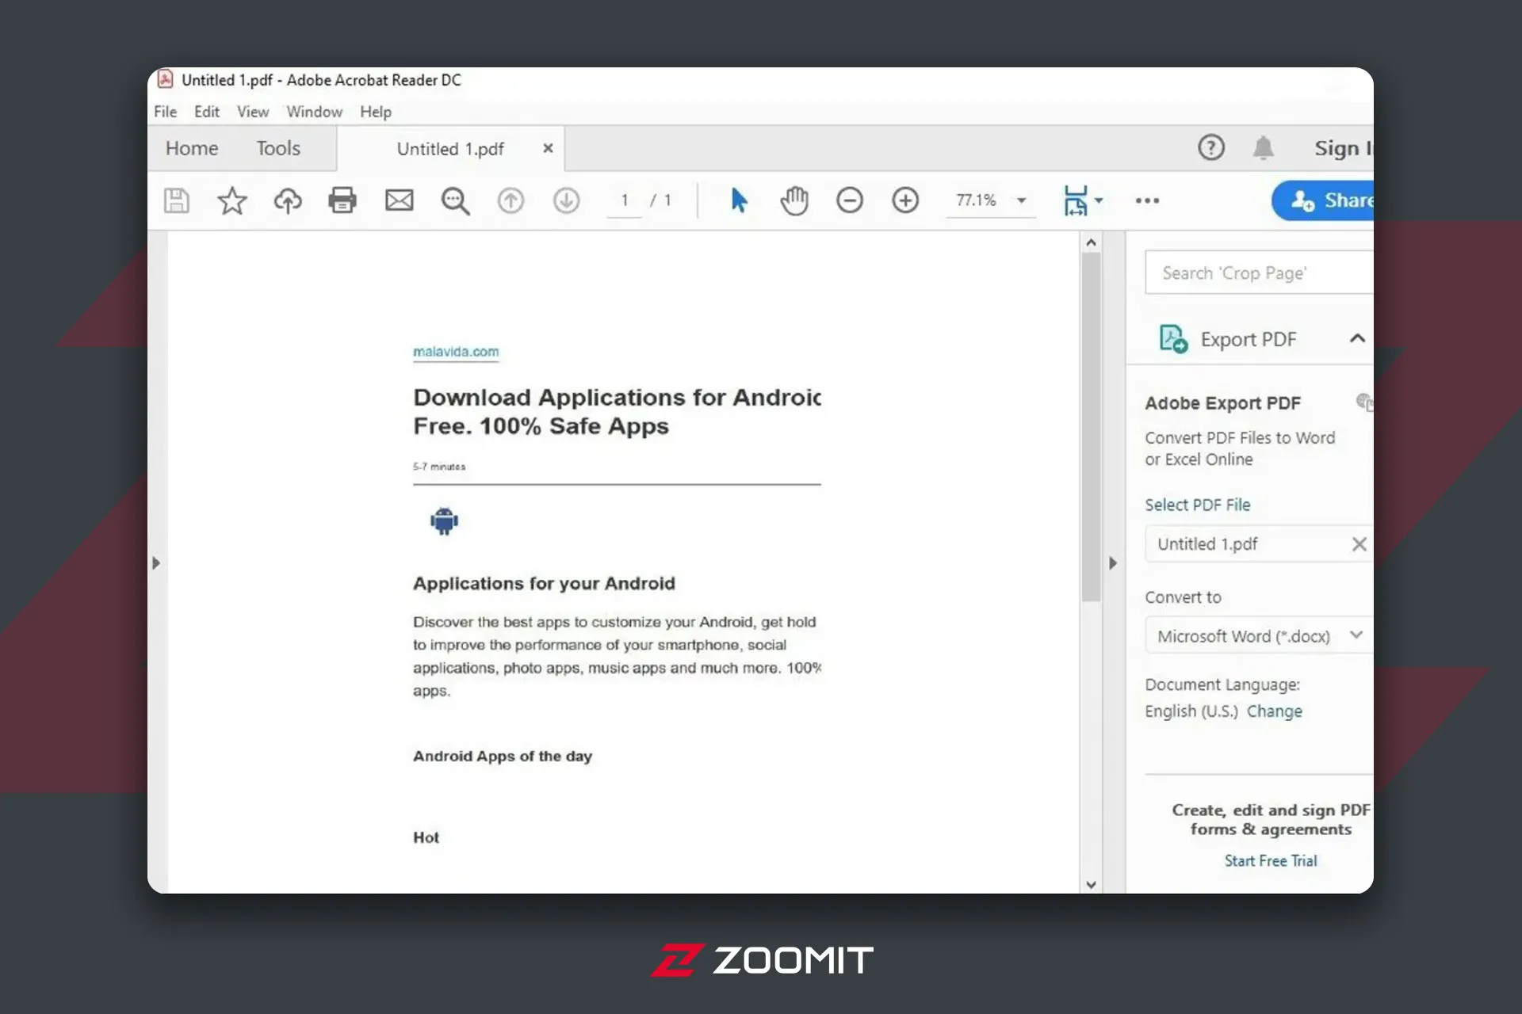Open the Convert to Microsoft Word dropdown
Screen dimensions: 1522x1014
(1259, 635)
